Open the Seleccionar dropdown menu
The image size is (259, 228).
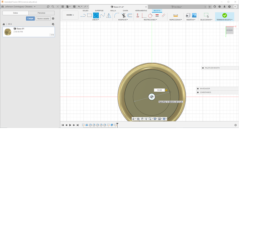206,20
